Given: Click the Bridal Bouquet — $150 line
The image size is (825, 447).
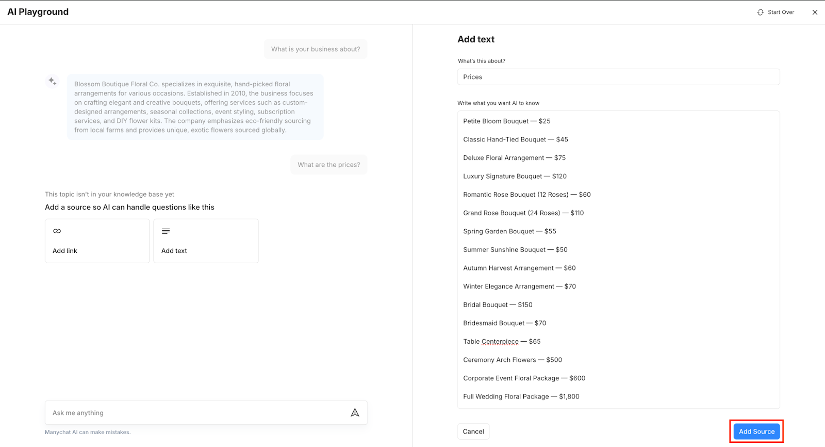Looking at the screenshot, I should pyautogui.click(x=498, y=305).
